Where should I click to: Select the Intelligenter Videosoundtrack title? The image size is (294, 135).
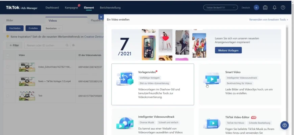[x=156, y=117]
